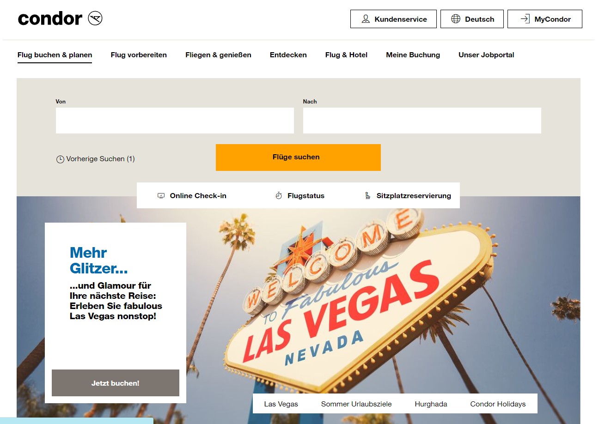The height and width of the screenshot is (424, 599).
Task: Open Sitzplatzreservierung link
Action: (x=408, y=196)
